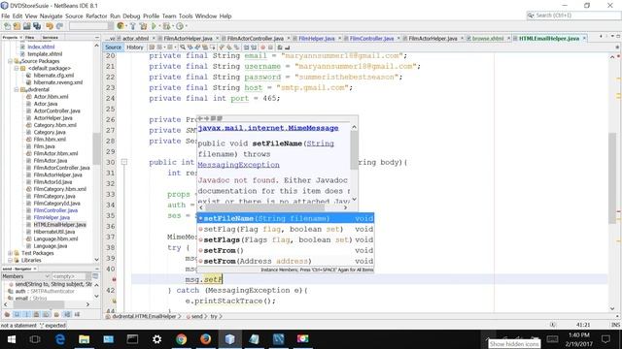Toggle Sort by Name in Navigator

[x=67, y=314]
